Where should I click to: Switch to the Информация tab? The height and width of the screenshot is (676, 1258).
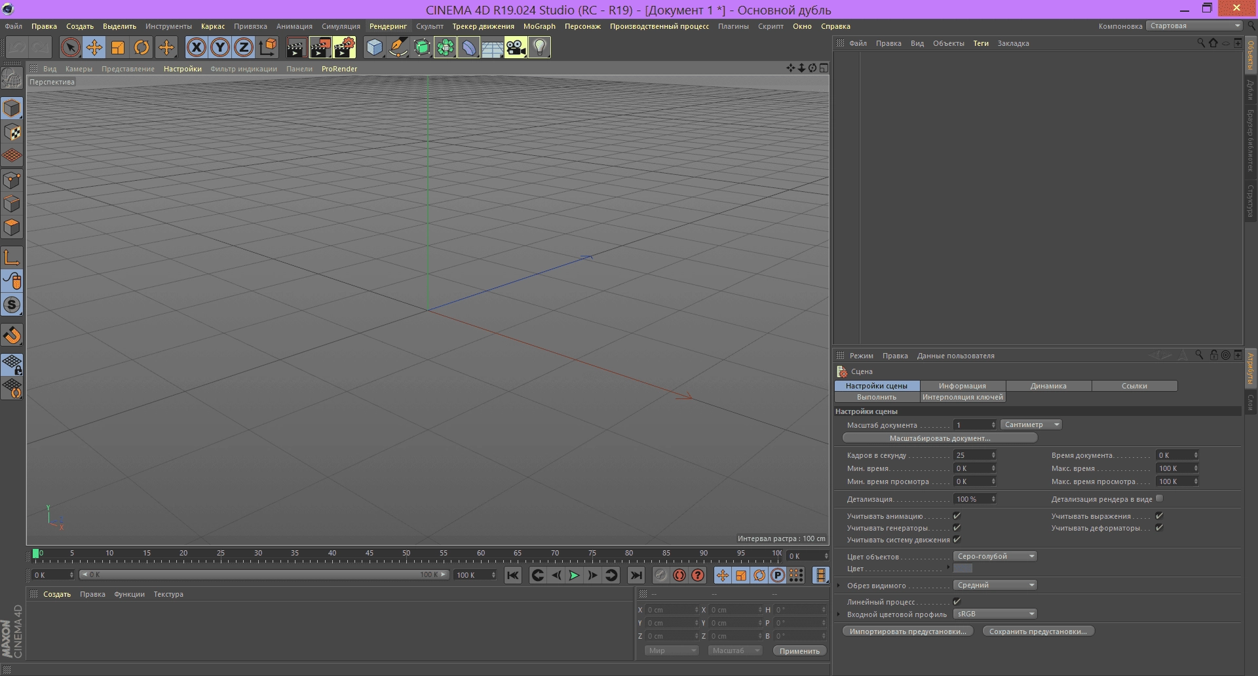963,386
